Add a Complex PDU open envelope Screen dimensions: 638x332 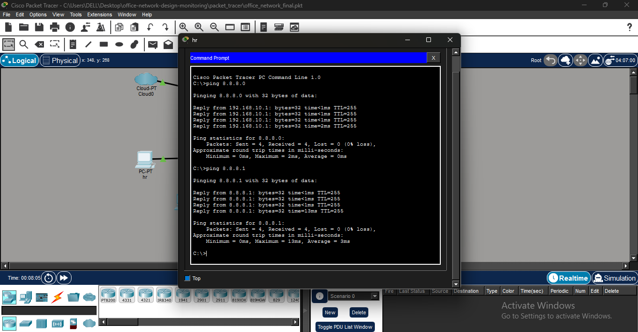168,44
